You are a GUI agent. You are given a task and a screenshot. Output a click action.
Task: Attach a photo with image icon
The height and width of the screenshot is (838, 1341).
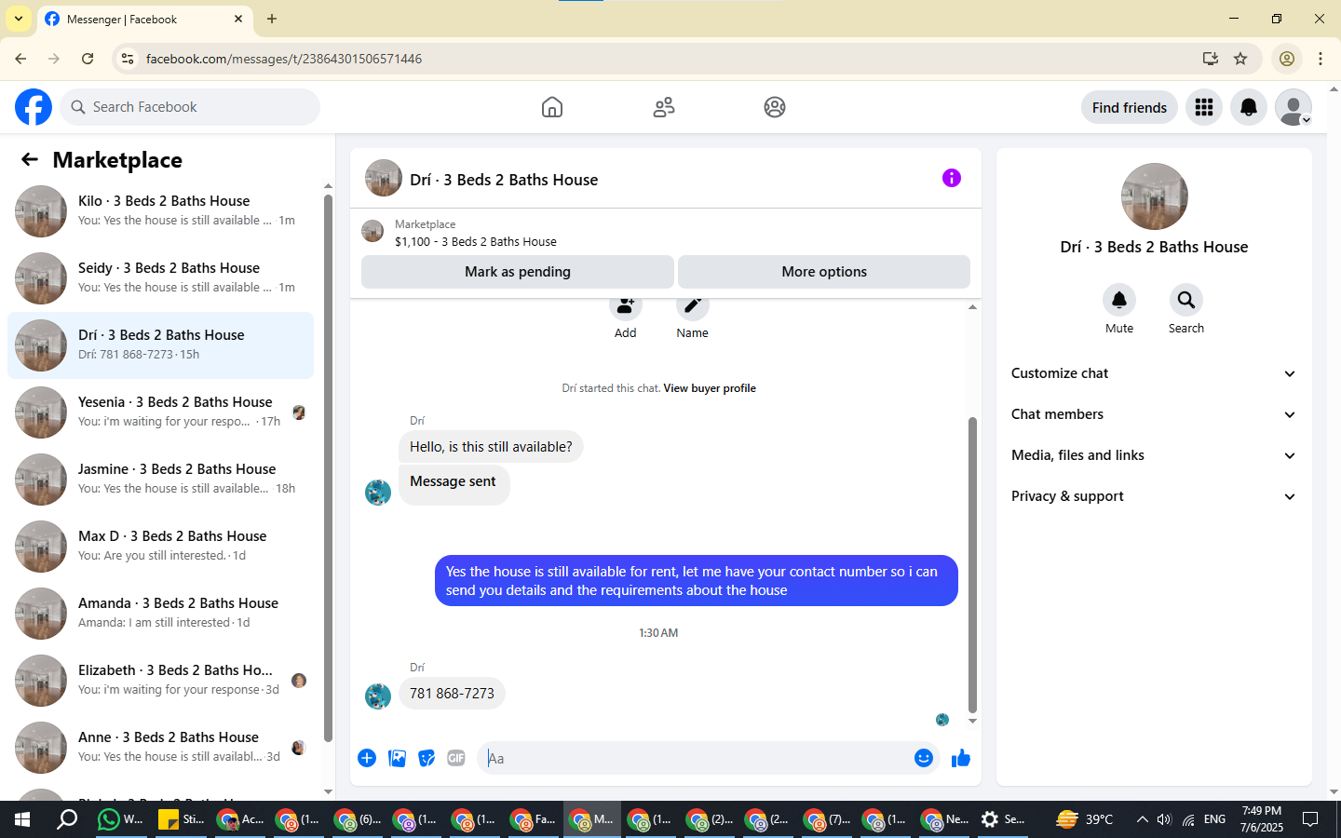398,758
